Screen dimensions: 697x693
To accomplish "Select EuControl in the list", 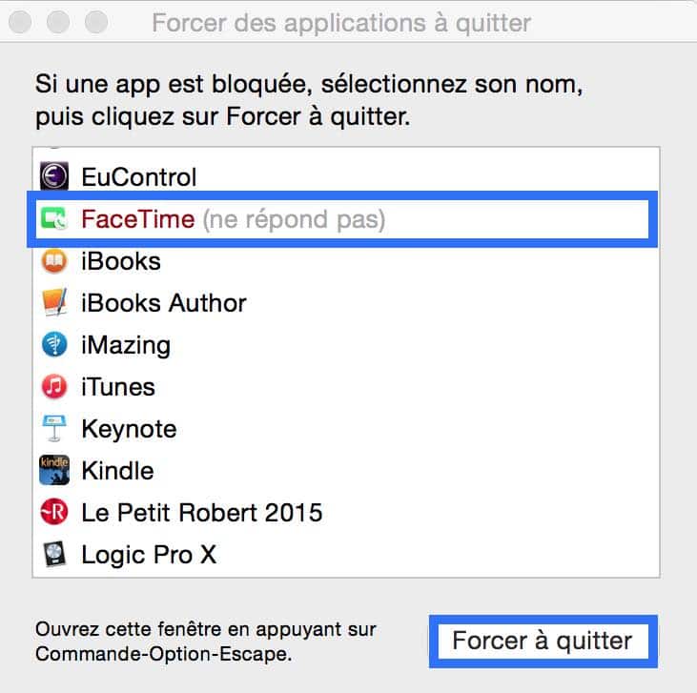I will tap(346, 176).
